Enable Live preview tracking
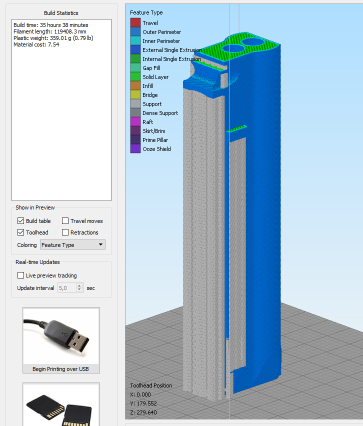The width and height of the screenshot is (363, 426). 20,275
